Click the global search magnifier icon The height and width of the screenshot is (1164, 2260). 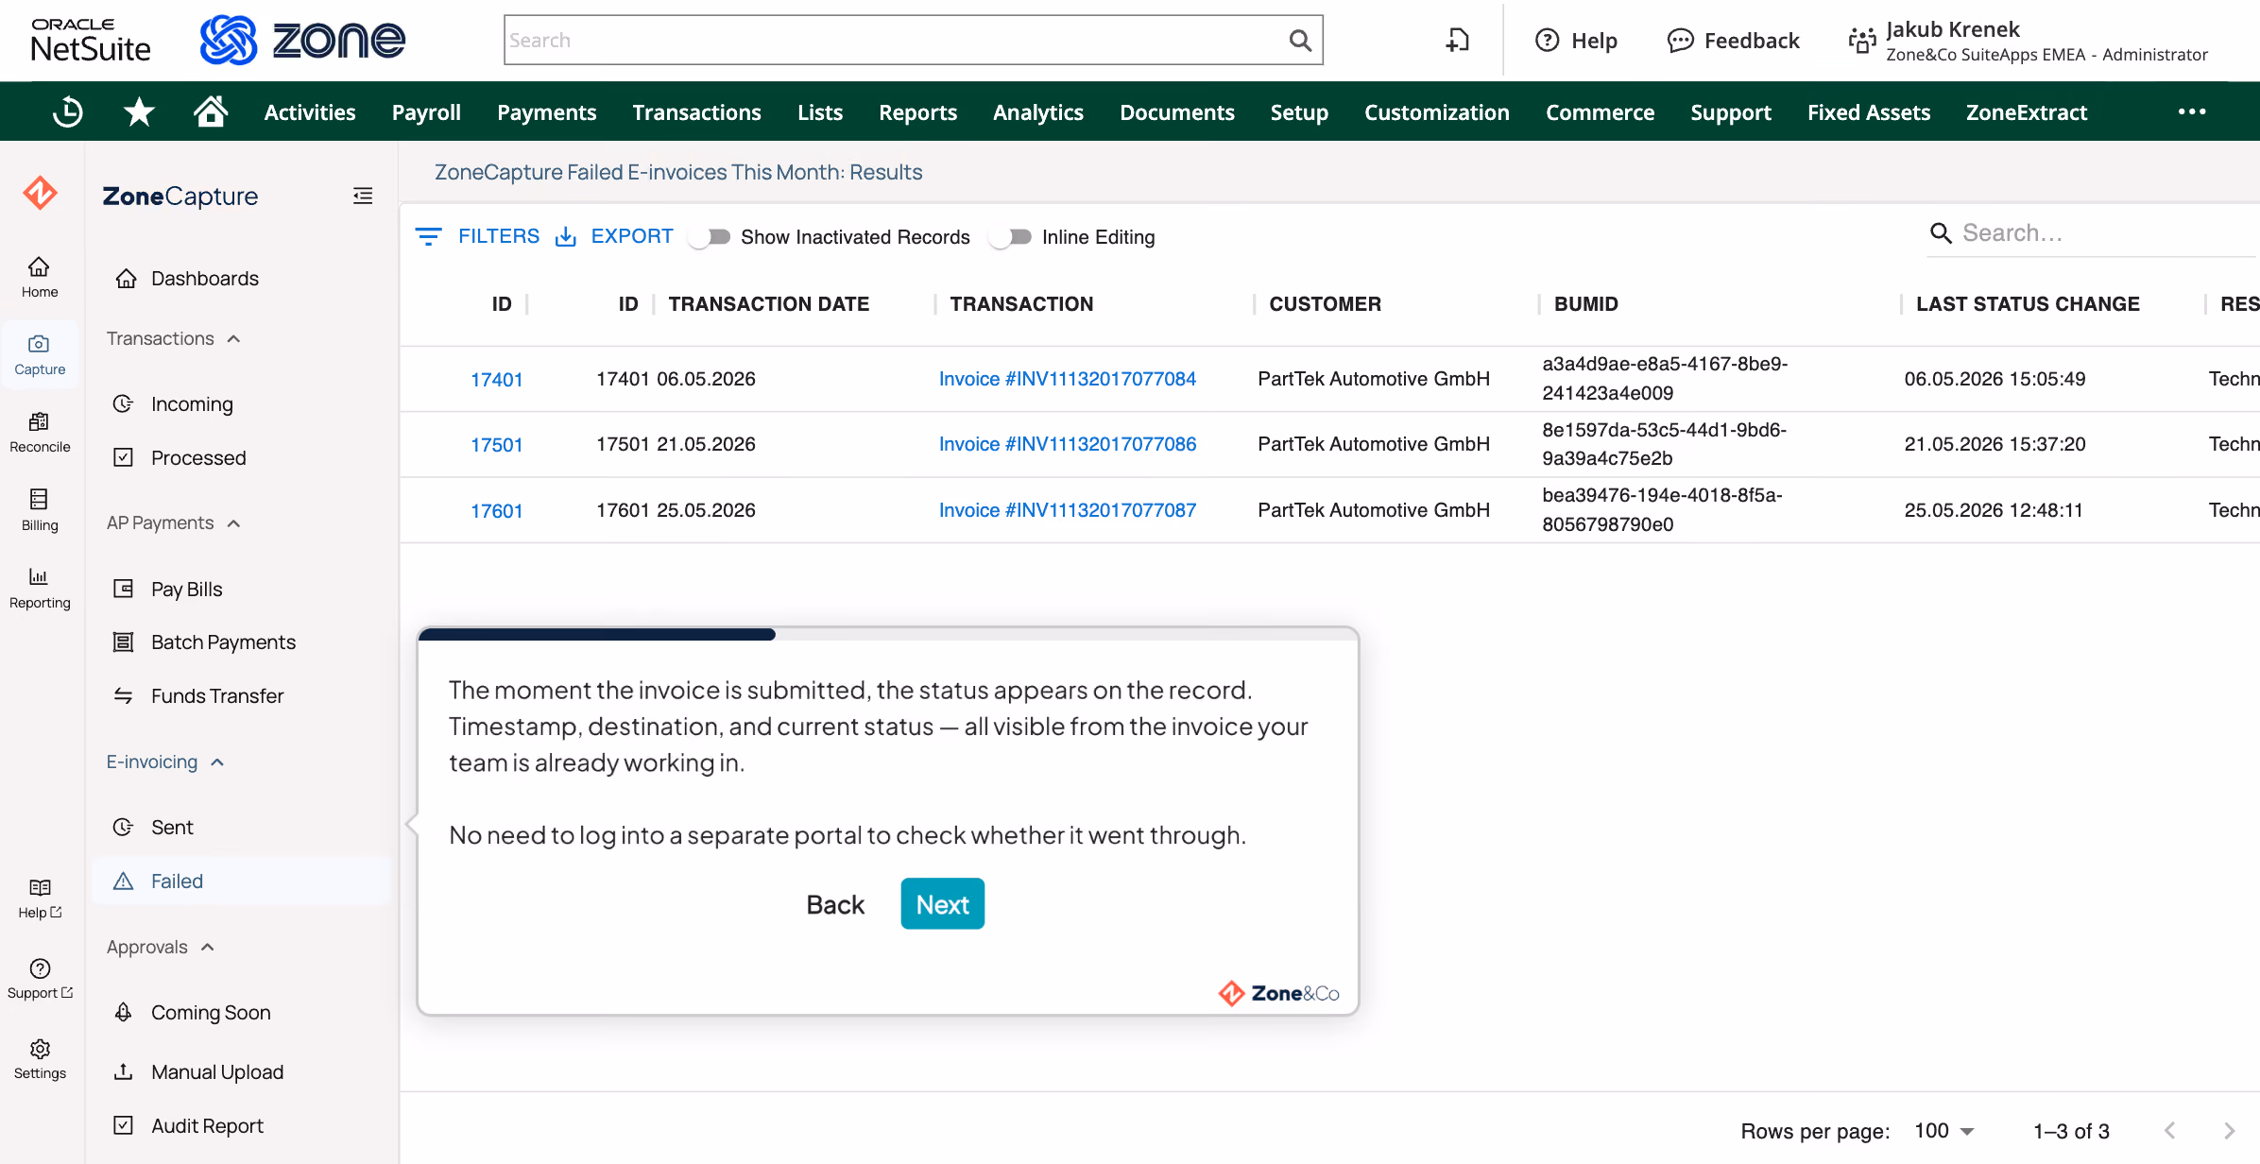pyautogui.click(x=1300, y=40)
